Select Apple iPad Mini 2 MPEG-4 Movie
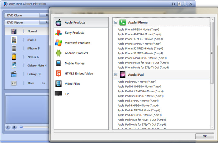The width and height of the screenshot is (218, 143). (141, 91)
